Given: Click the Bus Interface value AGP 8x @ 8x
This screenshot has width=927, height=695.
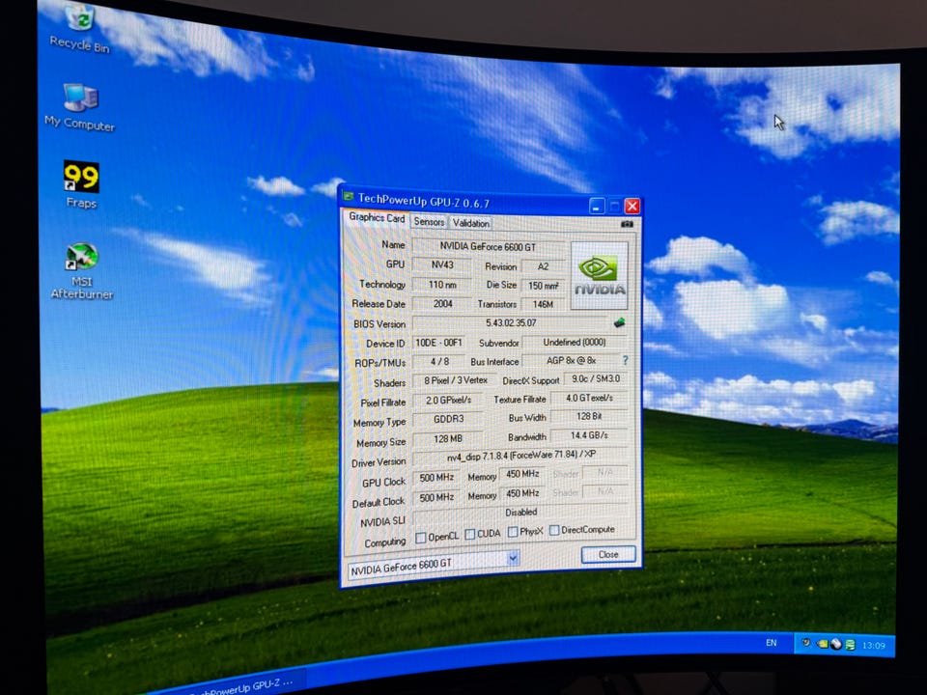Looking at the screenshot, I should [571, 360].
